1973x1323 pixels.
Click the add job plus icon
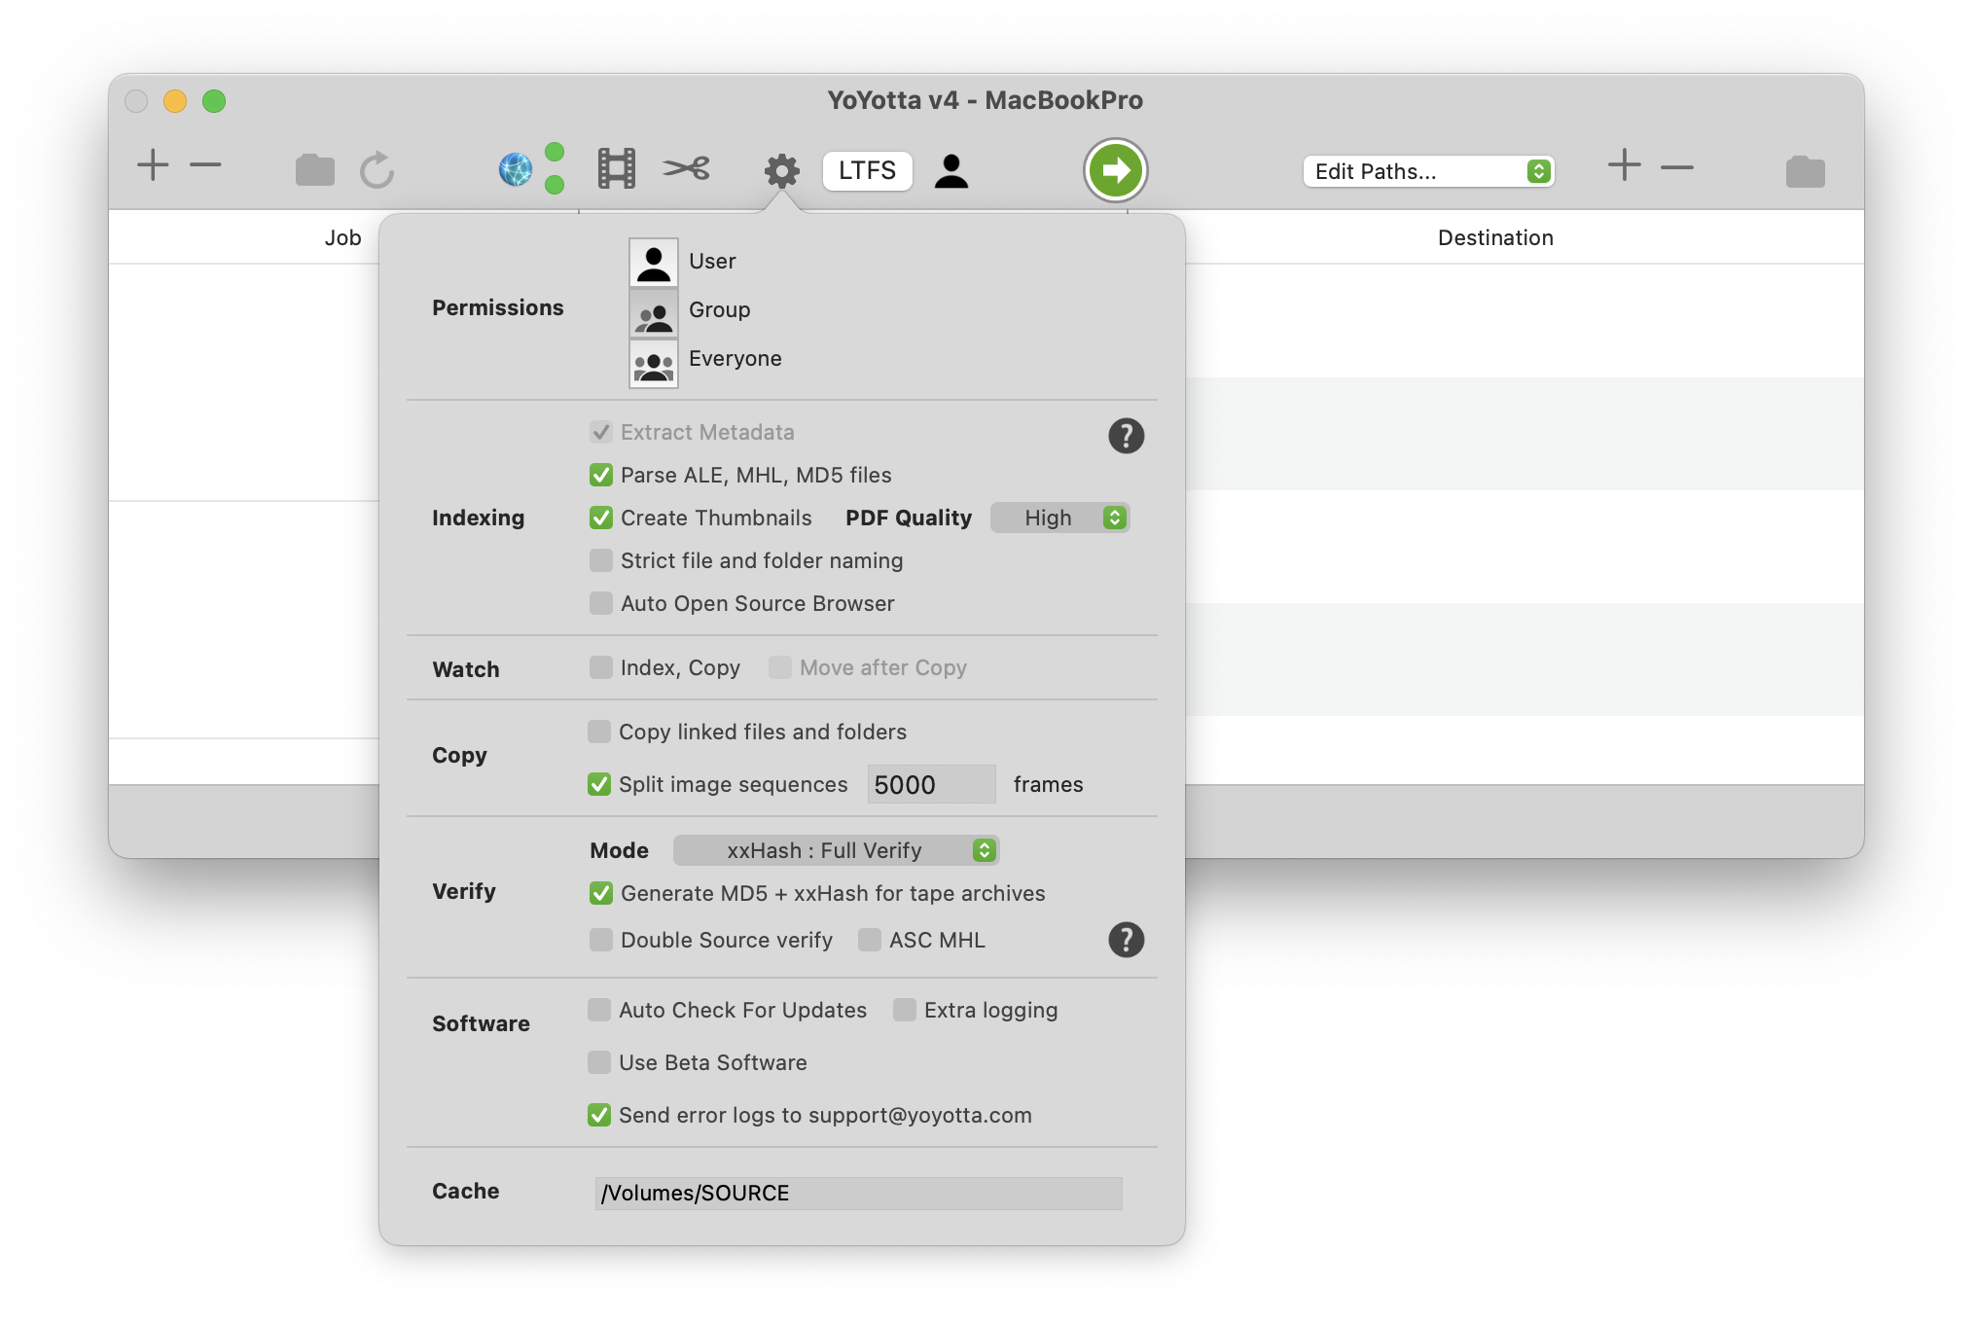153,165
